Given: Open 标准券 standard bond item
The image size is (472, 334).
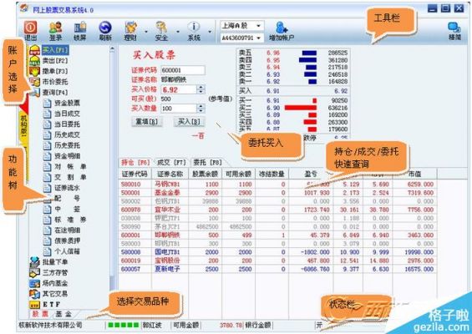Looking at the screenshot, I should pyautogui.click(x=70, y=220).
